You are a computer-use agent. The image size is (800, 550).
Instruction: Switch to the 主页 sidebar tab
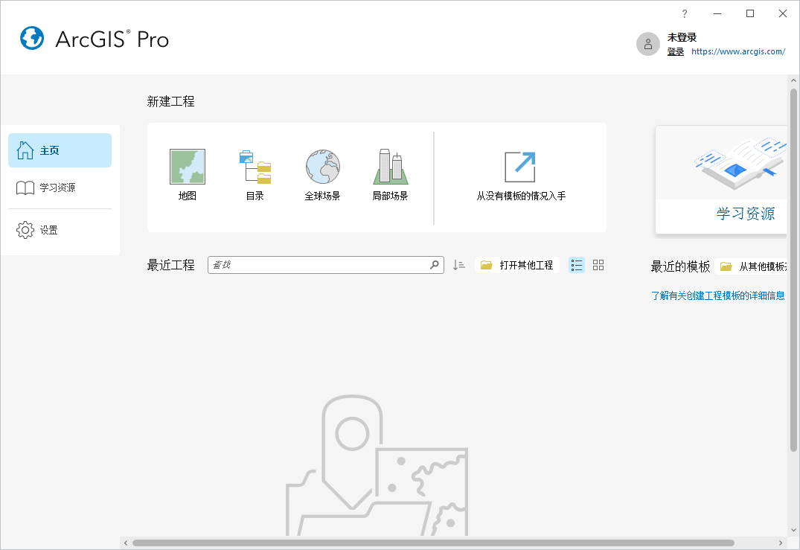pos(60,150)
